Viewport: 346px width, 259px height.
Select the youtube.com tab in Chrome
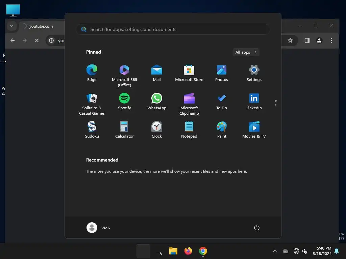[42, 26]
